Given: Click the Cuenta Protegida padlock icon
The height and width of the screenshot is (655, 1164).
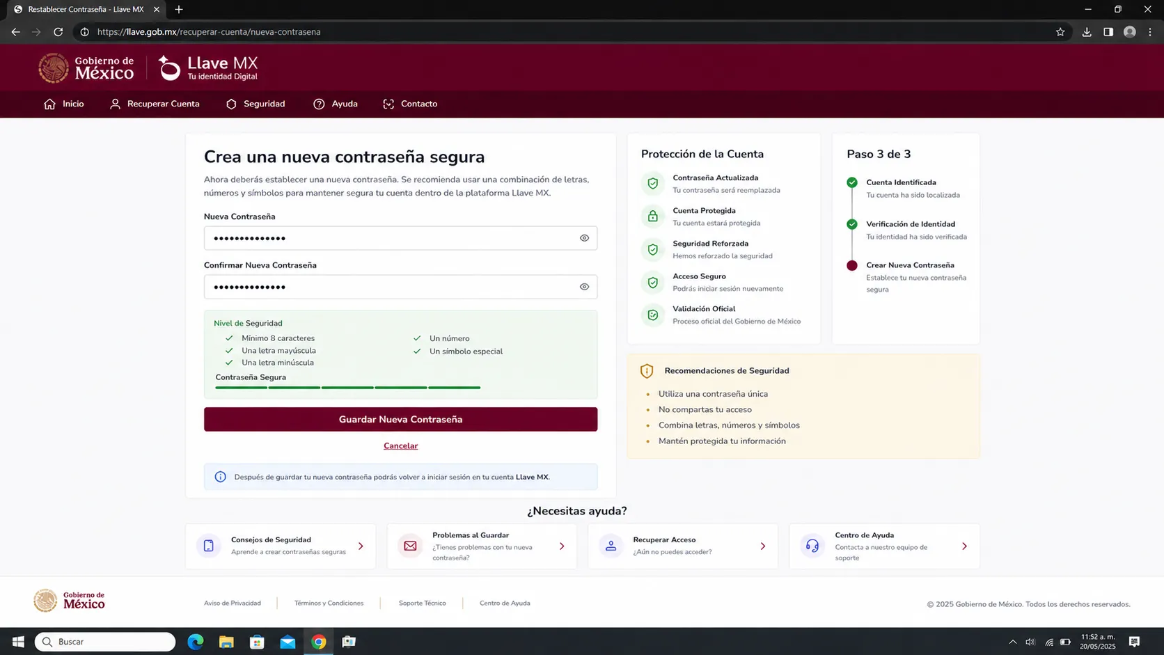Looking at the screenshot, I should click(652, 216).
